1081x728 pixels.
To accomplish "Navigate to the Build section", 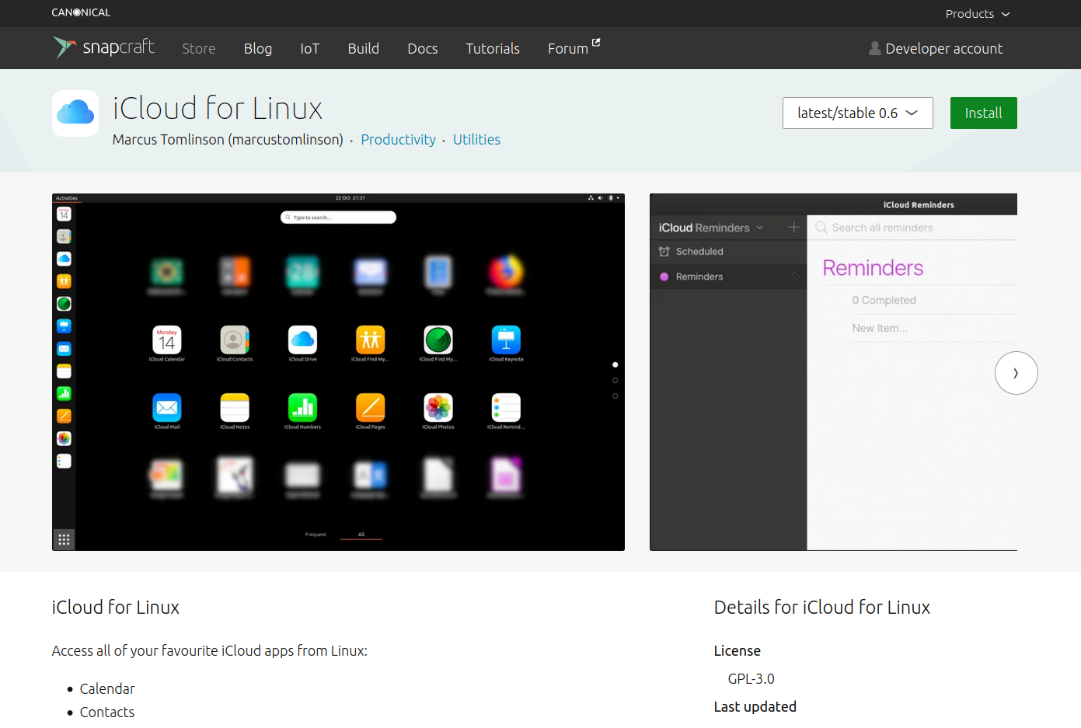I will coord(363,48).
